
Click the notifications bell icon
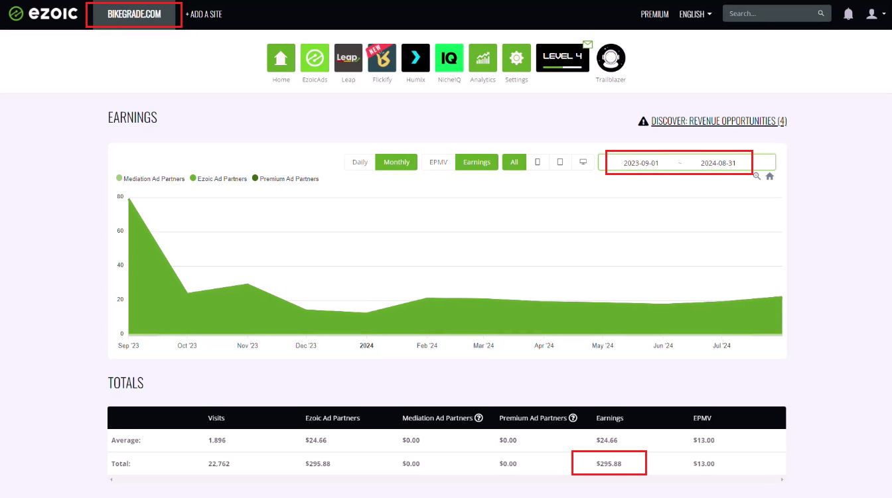[x=848, y=14]
